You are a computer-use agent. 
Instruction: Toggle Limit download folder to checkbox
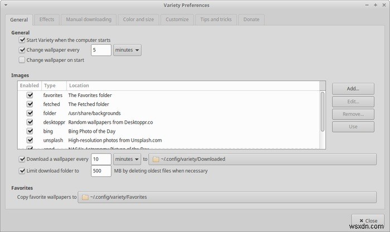22,171
